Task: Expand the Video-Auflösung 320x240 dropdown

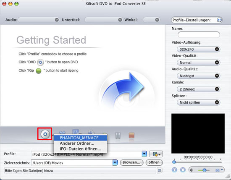Action: click(x=198, y=49)
